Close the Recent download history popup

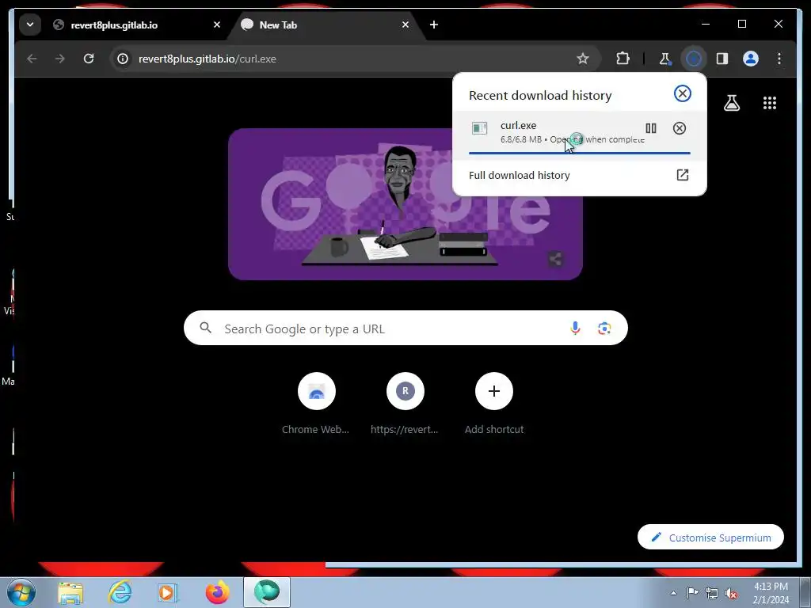[x=682, y=93]
